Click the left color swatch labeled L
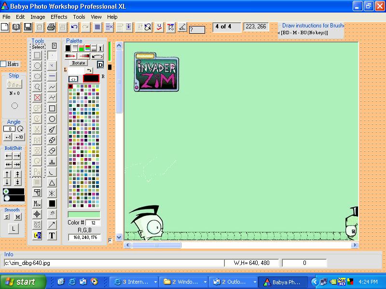The image size is (386, 289). (x=76, y=71)
